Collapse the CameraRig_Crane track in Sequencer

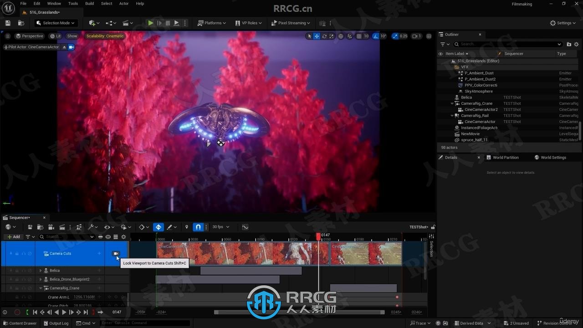click(x=41, y=288)
